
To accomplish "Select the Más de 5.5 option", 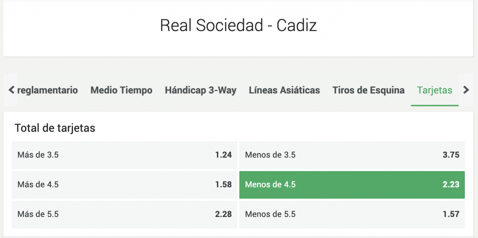I will tap(124, 214).
